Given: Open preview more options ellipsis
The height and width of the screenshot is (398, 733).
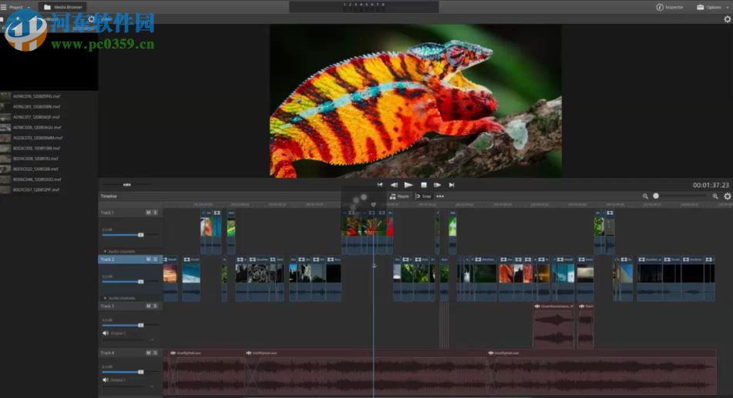Looking at the screenshot, I should tap(126, 185).
